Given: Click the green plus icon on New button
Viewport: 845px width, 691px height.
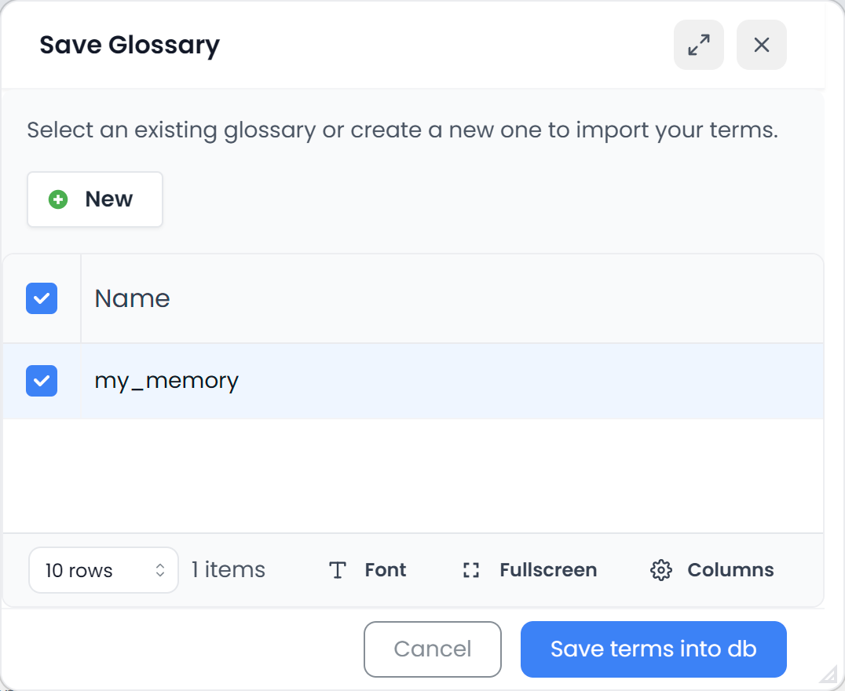Looking at the screenshot, I should click(x=57, y=199).
